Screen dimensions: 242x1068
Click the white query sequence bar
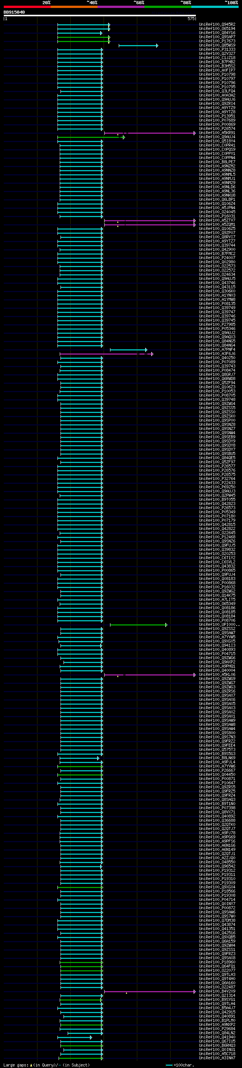pos(100,16)
